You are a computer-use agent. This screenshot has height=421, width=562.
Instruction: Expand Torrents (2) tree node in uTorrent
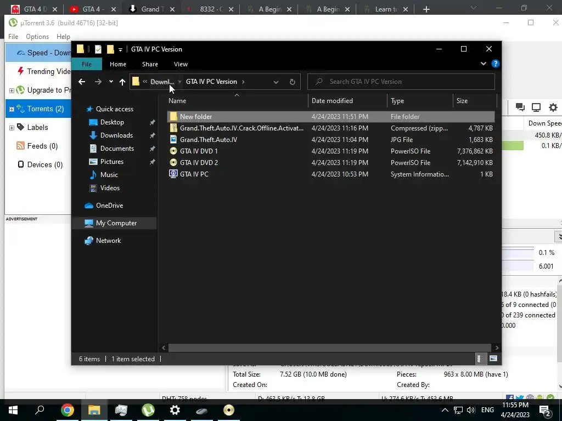(x=12, y=109)
